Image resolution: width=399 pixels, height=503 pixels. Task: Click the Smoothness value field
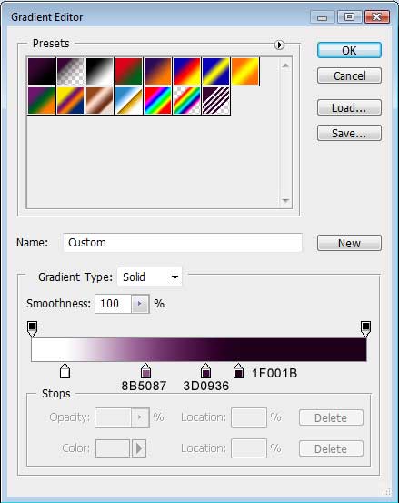pos(113,304)
